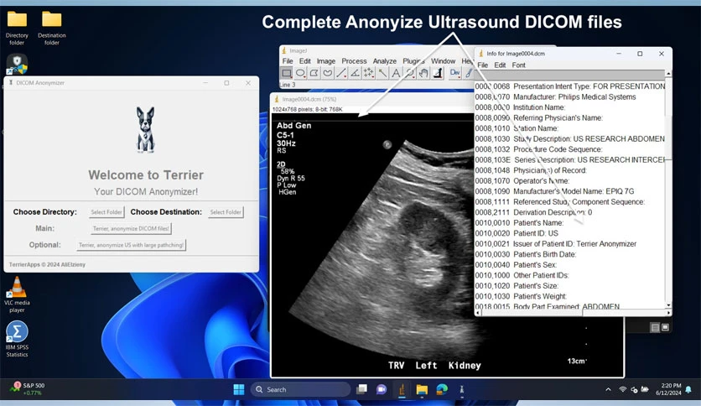The height and width of the screenshot is (406, 701).
Task: Click the Terrier dog logo image
Action: [145, 130]
